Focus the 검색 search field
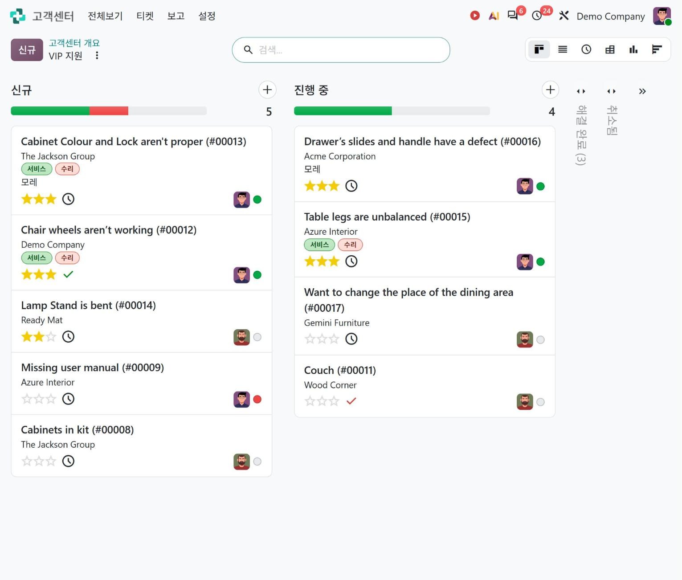The width and height of the screenshot is (682, 580). [341, 50]
